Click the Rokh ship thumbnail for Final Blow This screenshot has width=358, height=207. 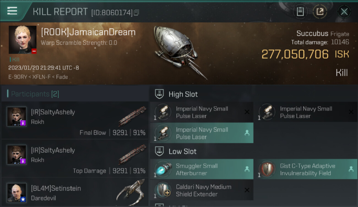click(x=132, y=116)
